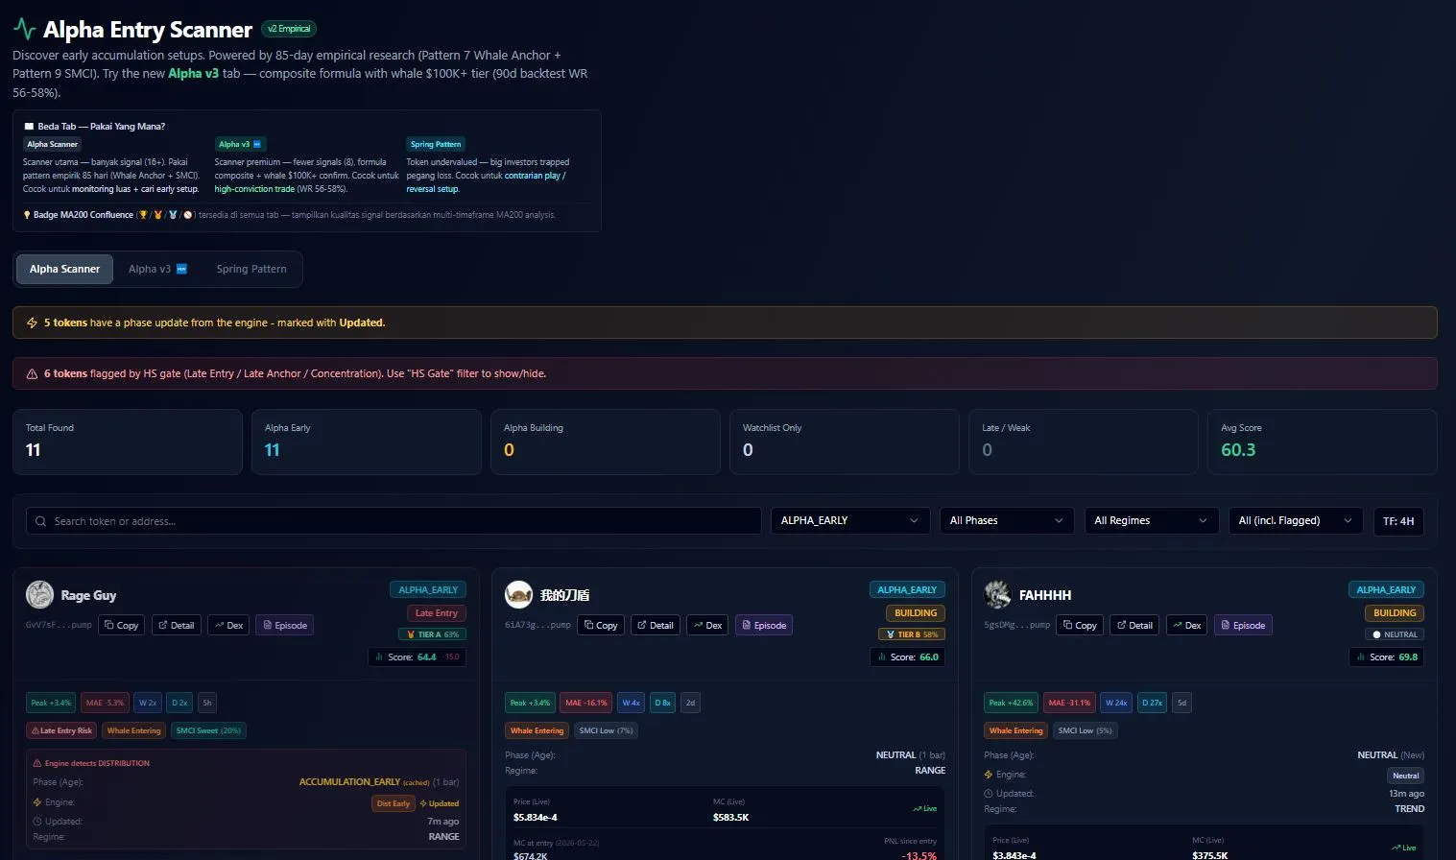Viewport: 1456px width, 860px height.
Task: Open the FAHHHH token avatar
Action: tap(997, 595)
